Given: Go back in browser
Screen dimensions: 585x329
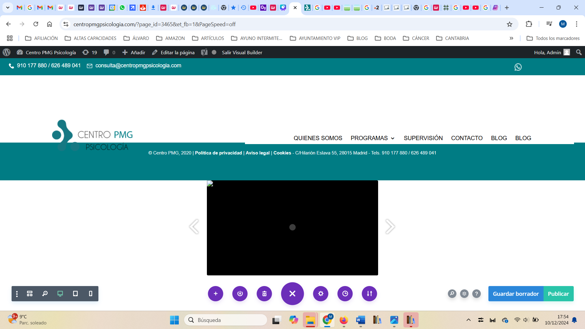Looking at the screenshot, I should tap(9, 24).
